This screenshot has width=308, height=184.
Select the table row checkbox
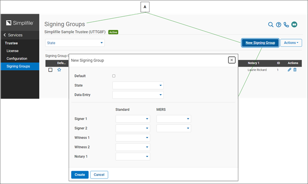tap(50, 70)
